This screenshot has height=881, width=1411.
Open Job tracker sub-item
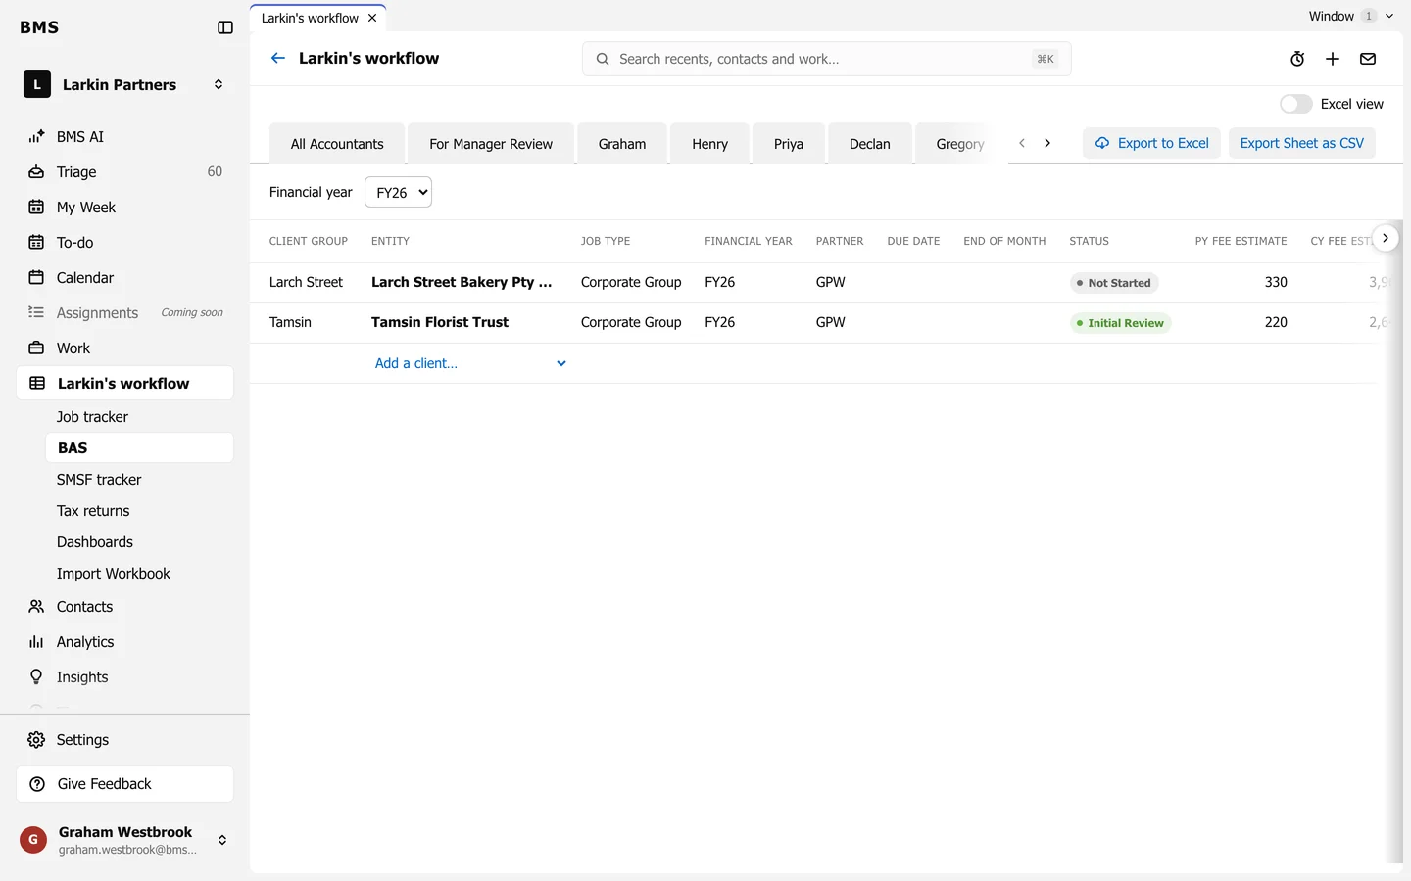point(139,416)
